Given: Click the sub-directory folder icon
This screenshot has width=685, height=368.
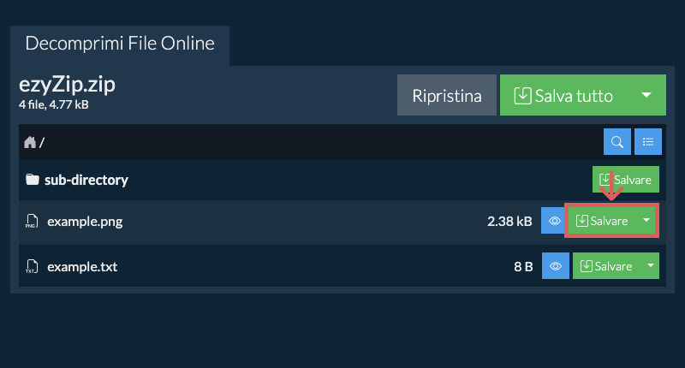Looking at the screenshot, I should click(x=33, y=181).
